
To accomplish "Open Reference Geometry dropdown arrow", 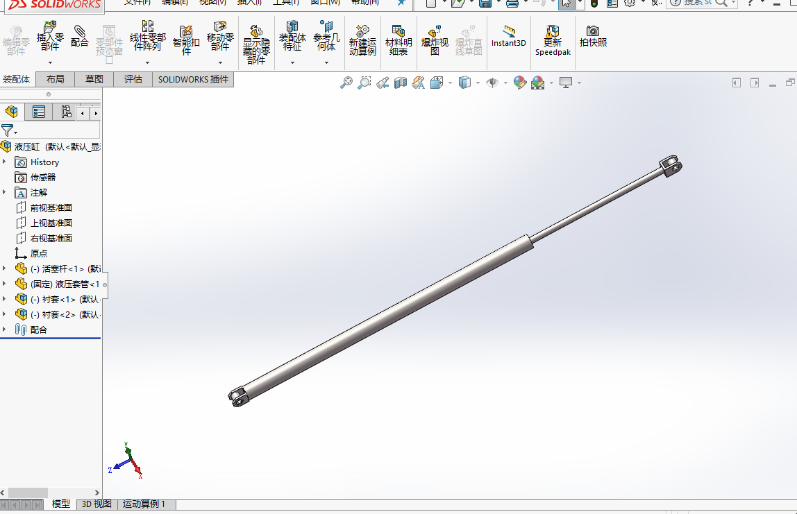I will [x=326, y=62].
